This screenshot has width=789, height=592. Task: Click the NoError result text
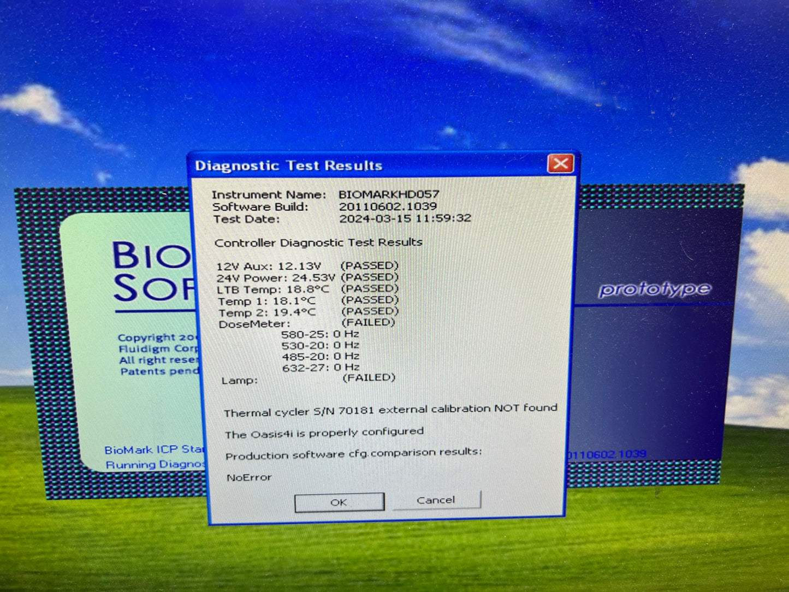pos(249,477)
